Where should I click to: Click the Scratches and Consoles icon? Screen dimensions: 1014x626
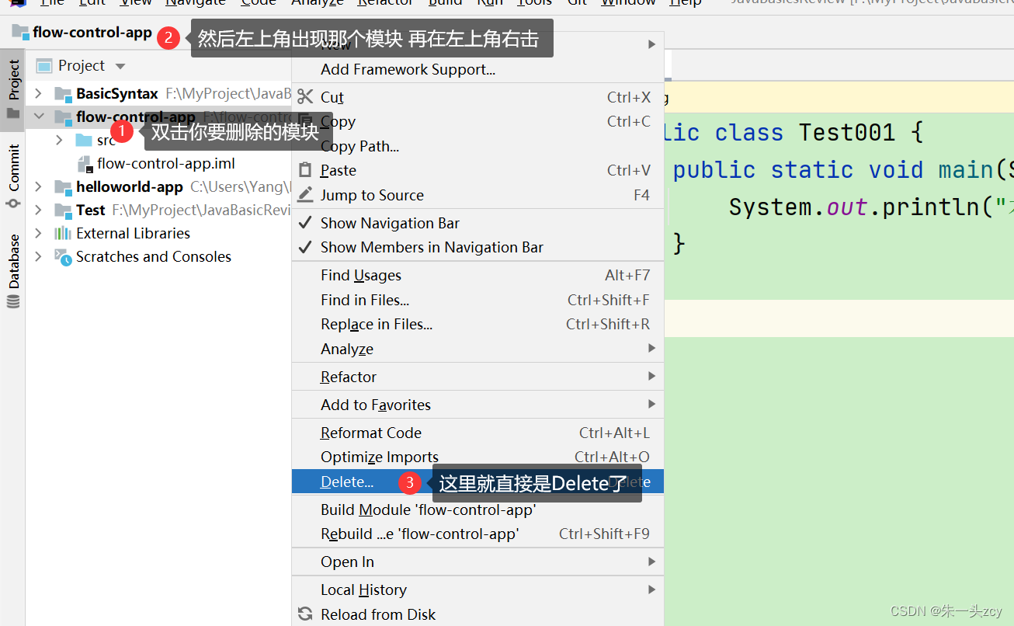(63, 256)
